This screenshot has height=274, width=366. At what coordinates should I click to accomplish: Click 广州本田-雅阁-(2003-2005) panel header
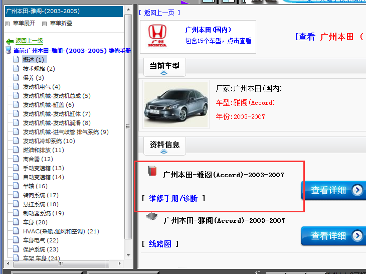pos(64,12)
